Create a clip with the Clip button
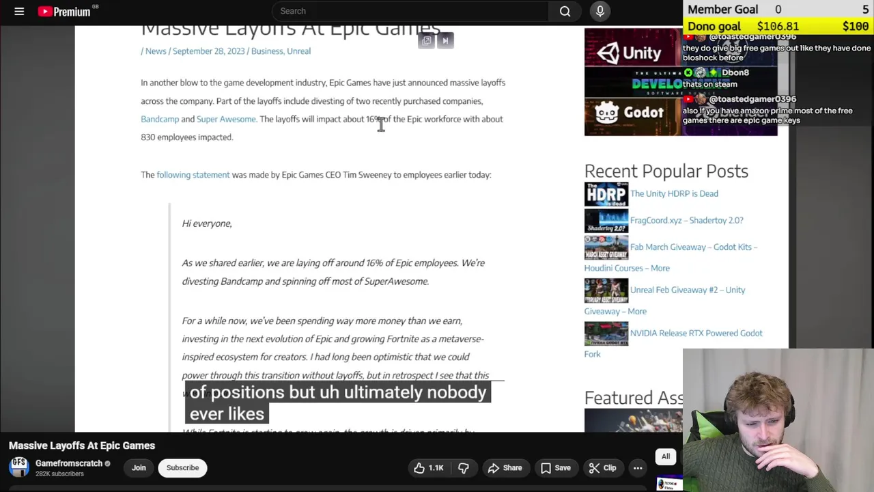This screenshot has width=874, height=492. [602, 468]
